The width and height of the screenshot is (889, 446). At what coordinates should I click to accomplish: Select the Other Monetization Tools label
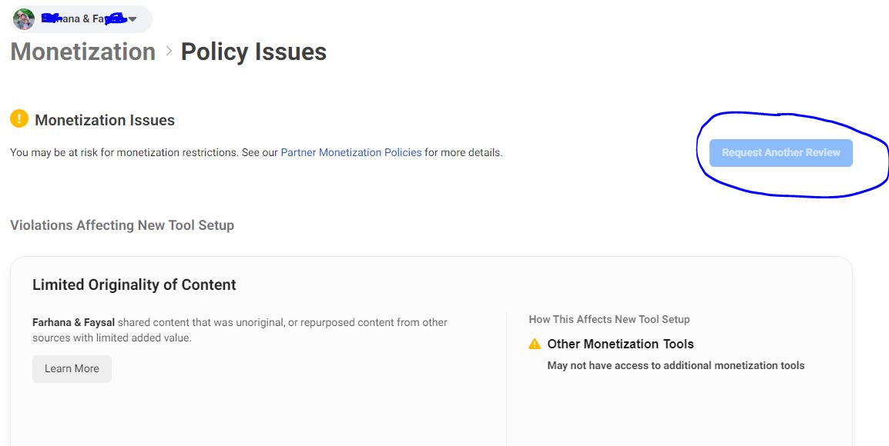pyautogui.click(x=620, y=344)
